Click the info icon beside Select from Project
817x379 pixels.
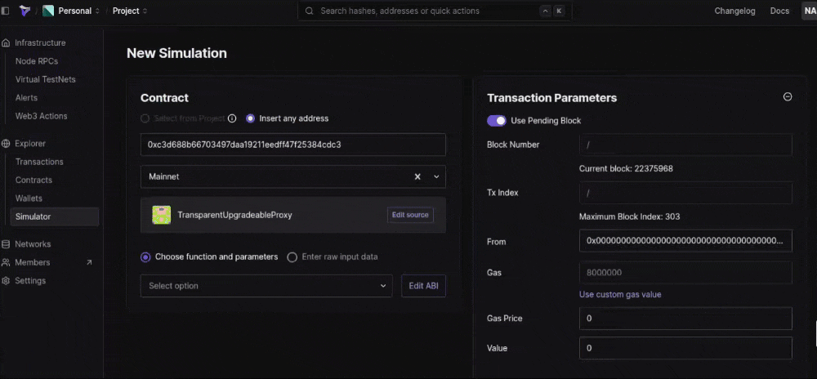232,118
